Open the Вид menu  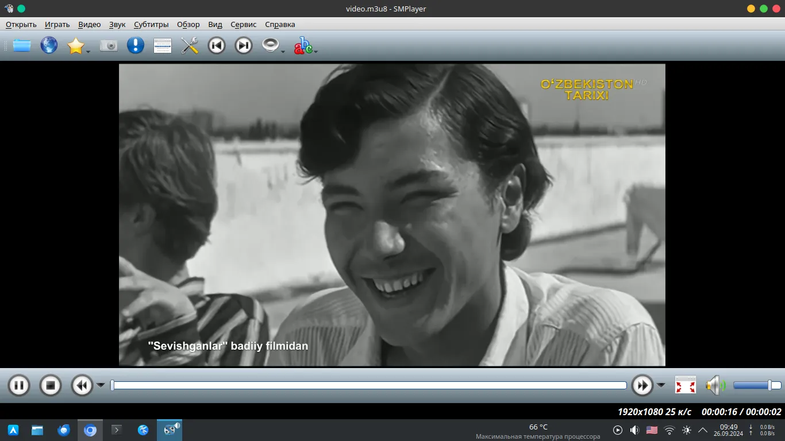(215, 24)
